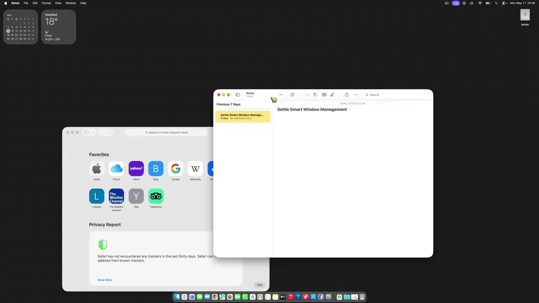Click the battery status icon

(488, 3)
